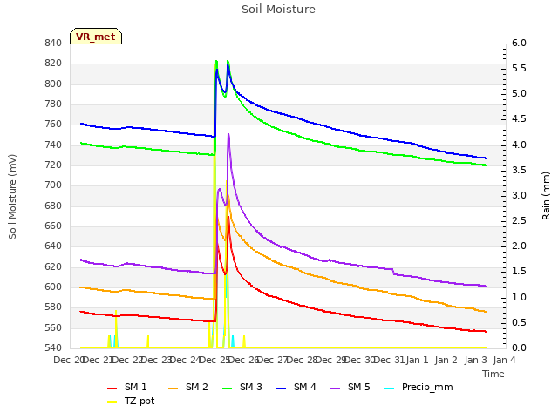Click the VR_met label box

coord(96,37)
